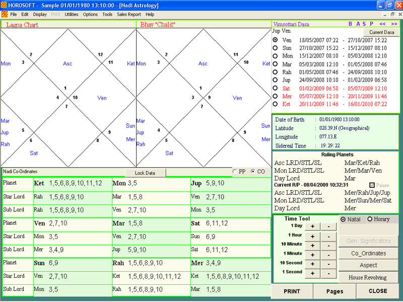Select the Sat dasa period radio button
403x302 pixels.
275,88
